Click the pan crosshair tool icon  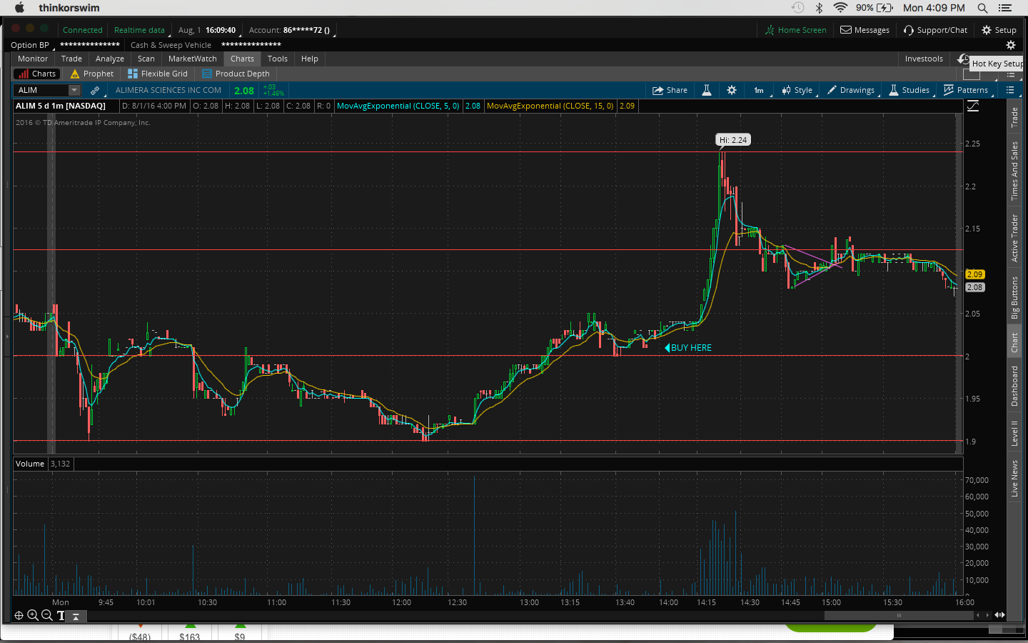[x=19, y=615]
